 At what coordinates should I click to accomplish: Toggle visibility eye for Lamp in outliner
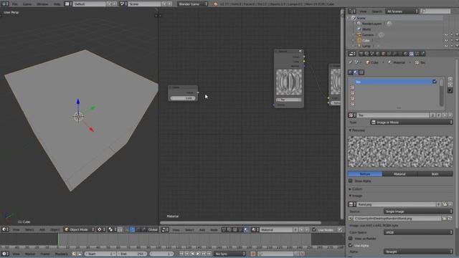pos(446,46)
